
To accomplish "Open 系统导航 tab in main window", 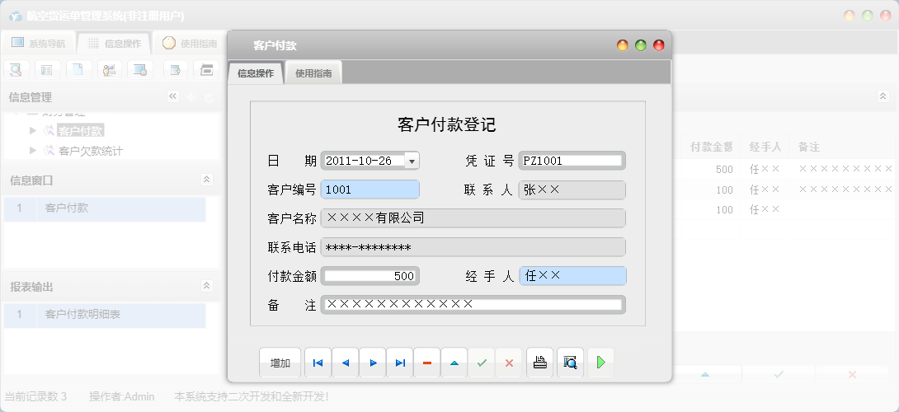I will [39, 43].
